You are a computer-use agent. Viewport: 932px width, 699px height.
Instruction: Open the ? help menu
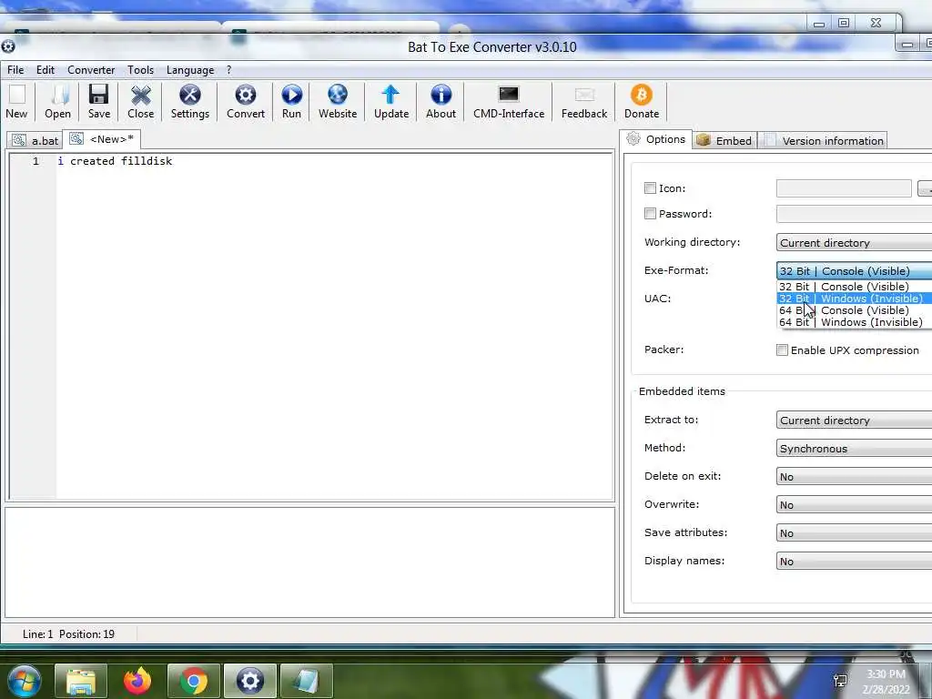point(228,70)
